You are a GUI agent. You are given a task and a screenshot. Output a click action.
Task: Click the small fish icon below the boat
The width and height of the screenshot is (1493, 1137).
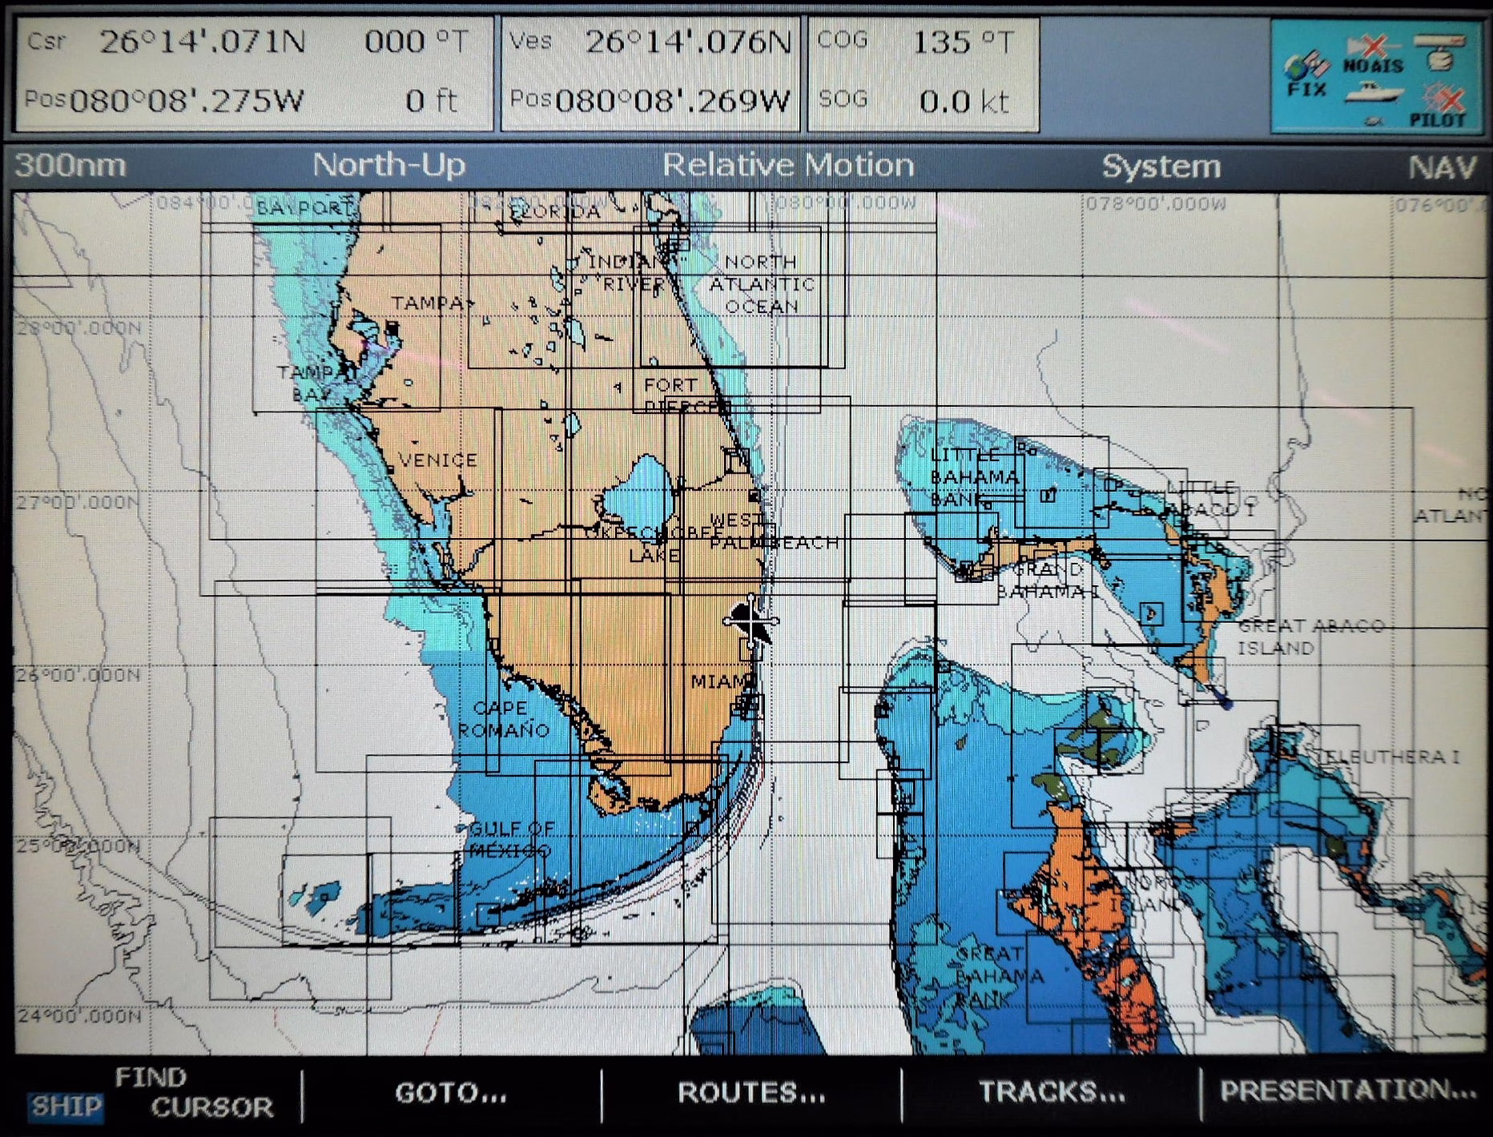1373,121
